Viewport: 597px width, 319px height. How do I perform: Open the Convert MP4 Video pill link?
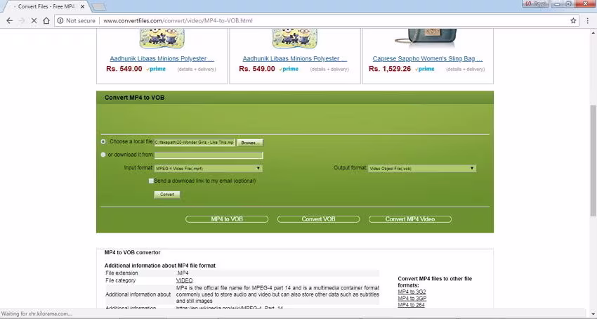tap(410, 219)
